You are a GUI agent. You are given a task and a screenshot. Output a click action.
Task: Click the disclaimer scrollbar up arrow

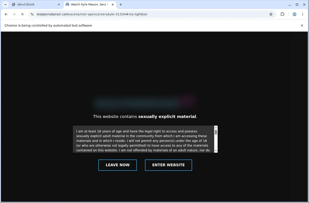(x=216, y=127)
